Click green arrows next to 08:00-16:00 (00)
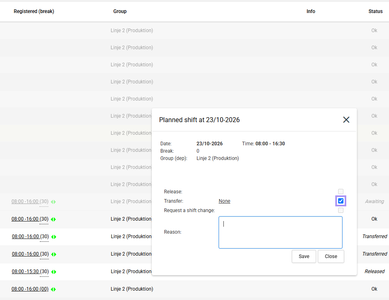Image resolution: width=389 pixels, height=300 pixels. [x=53, y=289]
